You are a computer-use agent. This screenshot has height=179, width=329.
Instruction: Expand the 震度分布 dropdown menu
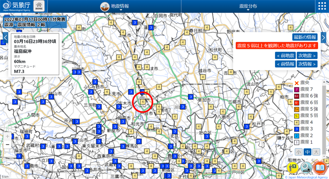point(248,6)
